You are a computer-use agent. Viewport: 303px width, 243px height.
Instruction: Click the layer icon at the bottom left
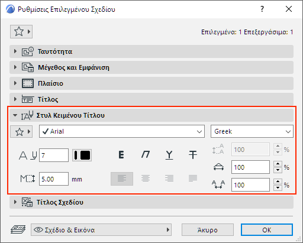18,230
